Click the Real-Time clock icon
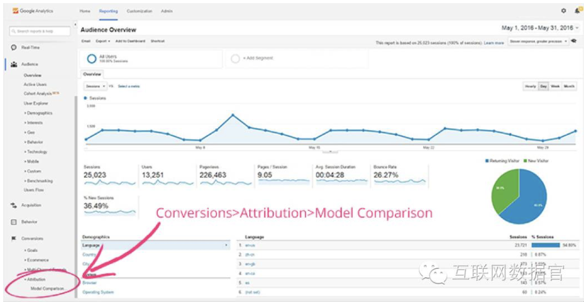 [14, 48]
